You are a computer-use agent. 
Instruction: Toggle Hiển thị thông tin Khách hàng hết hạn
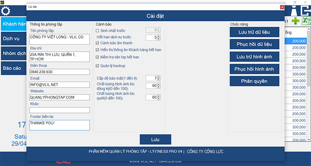tap(97, 50)
